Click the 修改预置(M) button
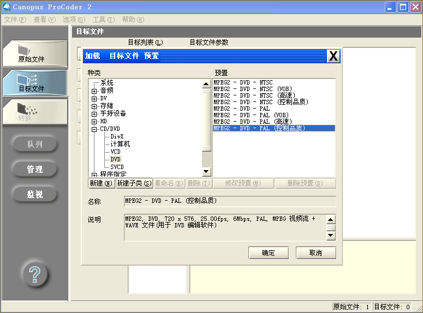 (x=243, y=183)
